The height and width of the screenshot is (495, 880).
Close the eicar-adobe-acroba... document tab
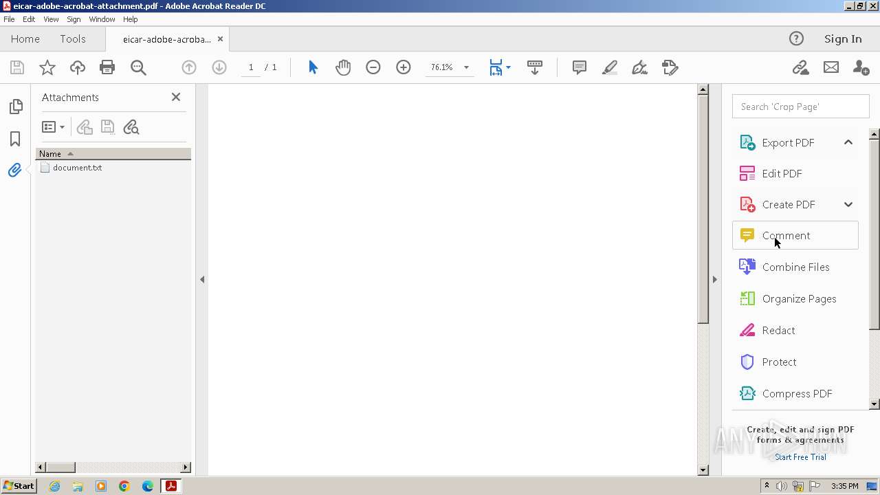click(220, 39)
